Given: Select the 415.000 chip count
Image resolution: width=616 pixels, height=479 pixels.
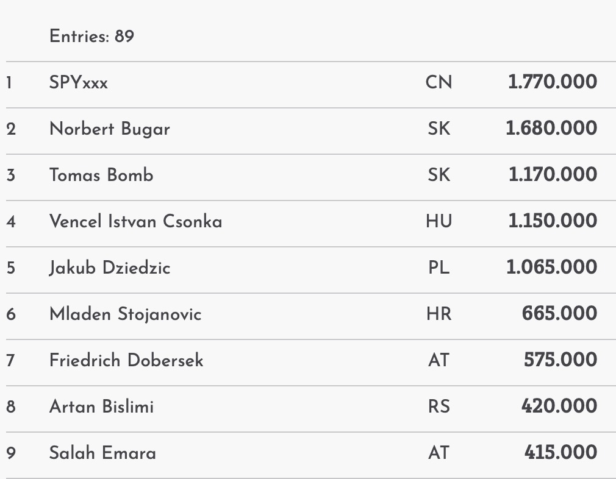Looking at the screenshot, I should 560,453.
